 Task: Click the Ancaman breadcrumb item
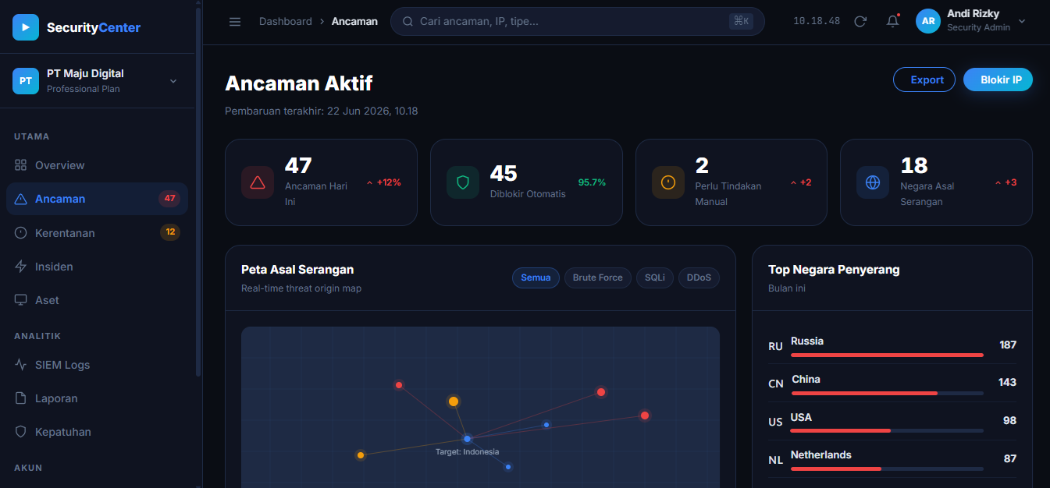(354, 21)
